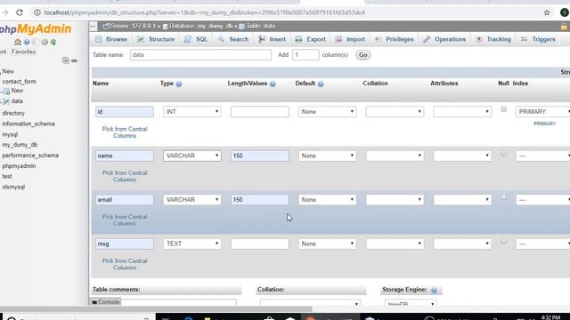Click the help icon next to Type
This screenshot has height=320, width=570.
pyautogui.click(x=179, y=84)
